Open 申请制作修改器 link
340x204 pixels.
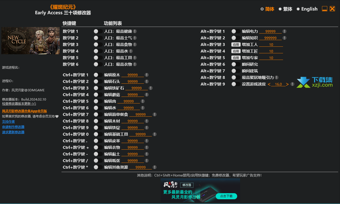click(x=13, y=127)
